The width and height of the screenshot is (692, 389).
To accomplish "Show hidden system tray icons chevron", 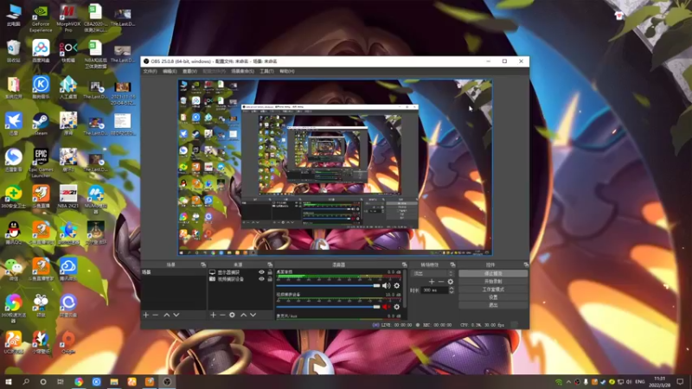I will pos(568,382).
